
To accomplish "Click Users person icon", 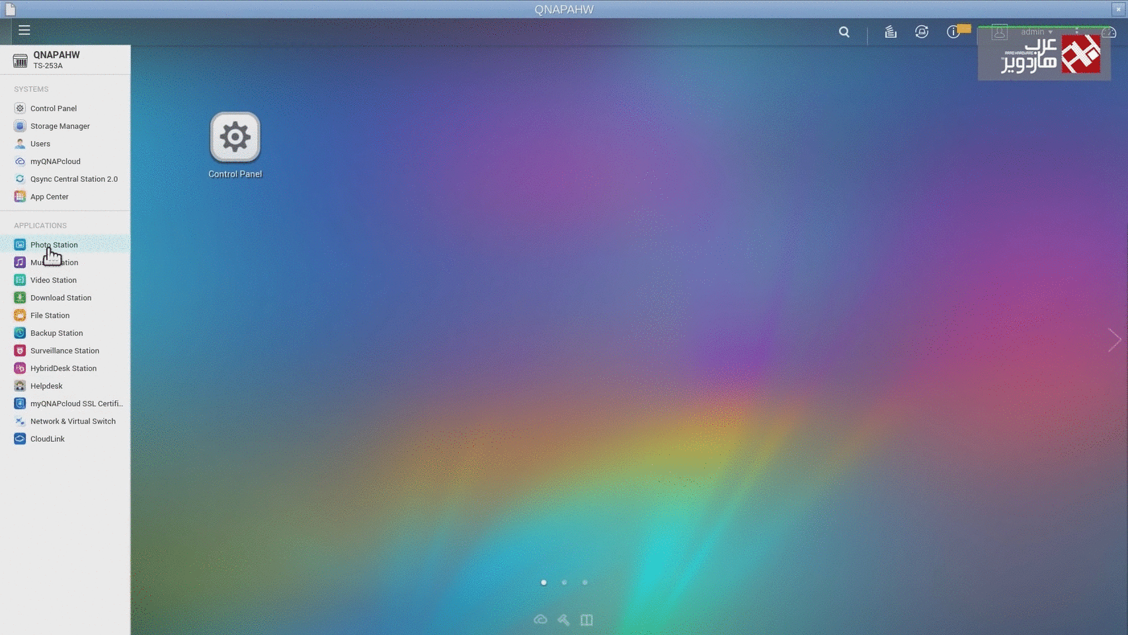I will (x=20, y=144).
